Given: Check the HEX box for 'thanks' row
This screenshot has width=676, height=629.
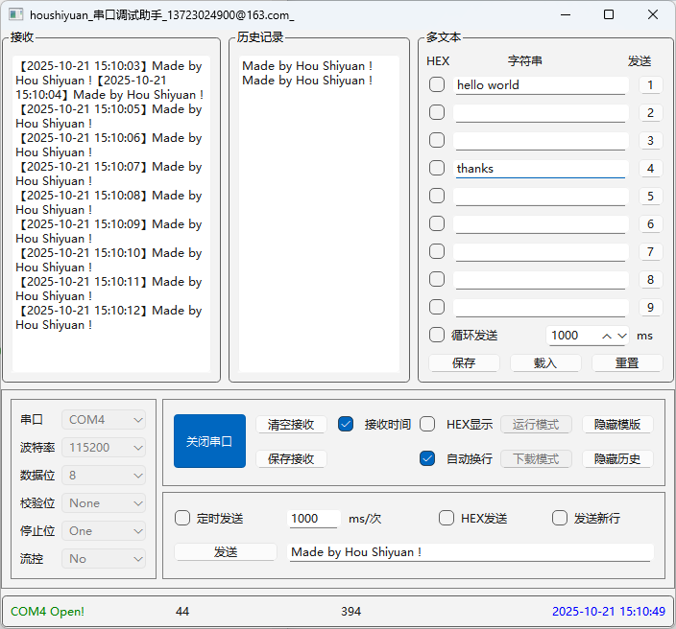Looking at the screenshot, I should (437, 169).
